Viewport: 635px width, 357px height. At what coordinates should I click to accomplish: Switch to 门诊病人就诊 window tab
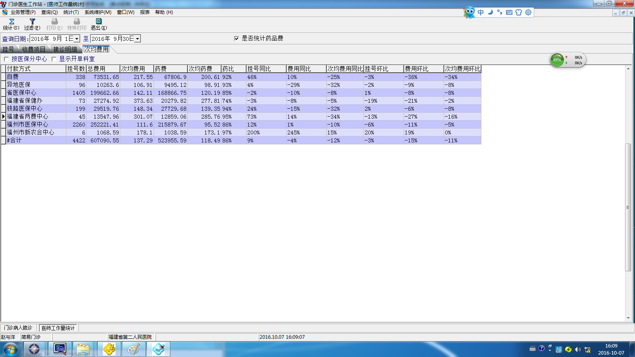point(18,328)
